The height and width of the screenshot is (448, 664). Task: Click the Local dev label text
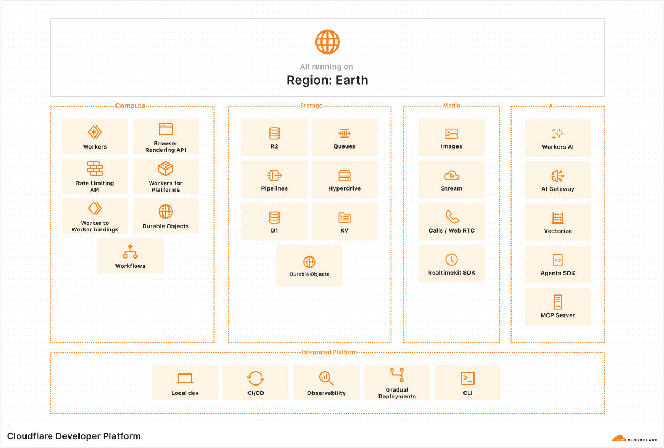tap(185, 393)
